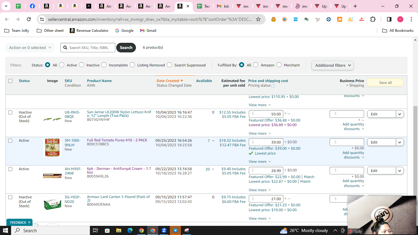
Task: Open the AMZ Scout extension icon
Action: [x=351, y=19]
